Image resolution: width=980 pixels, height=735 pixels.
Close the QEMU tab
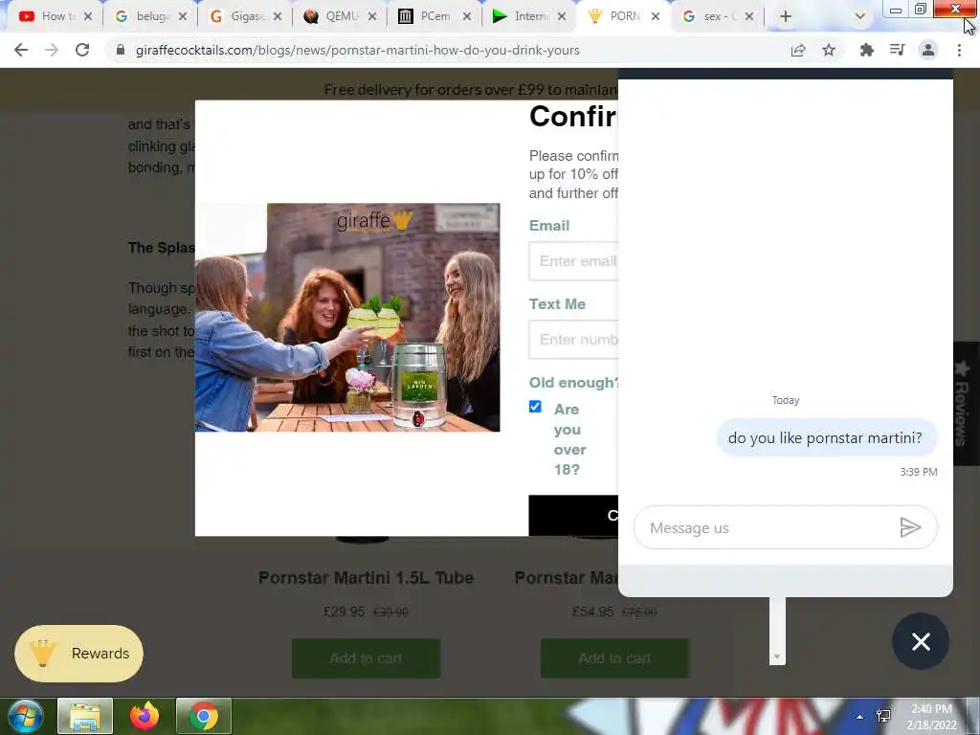372,17
